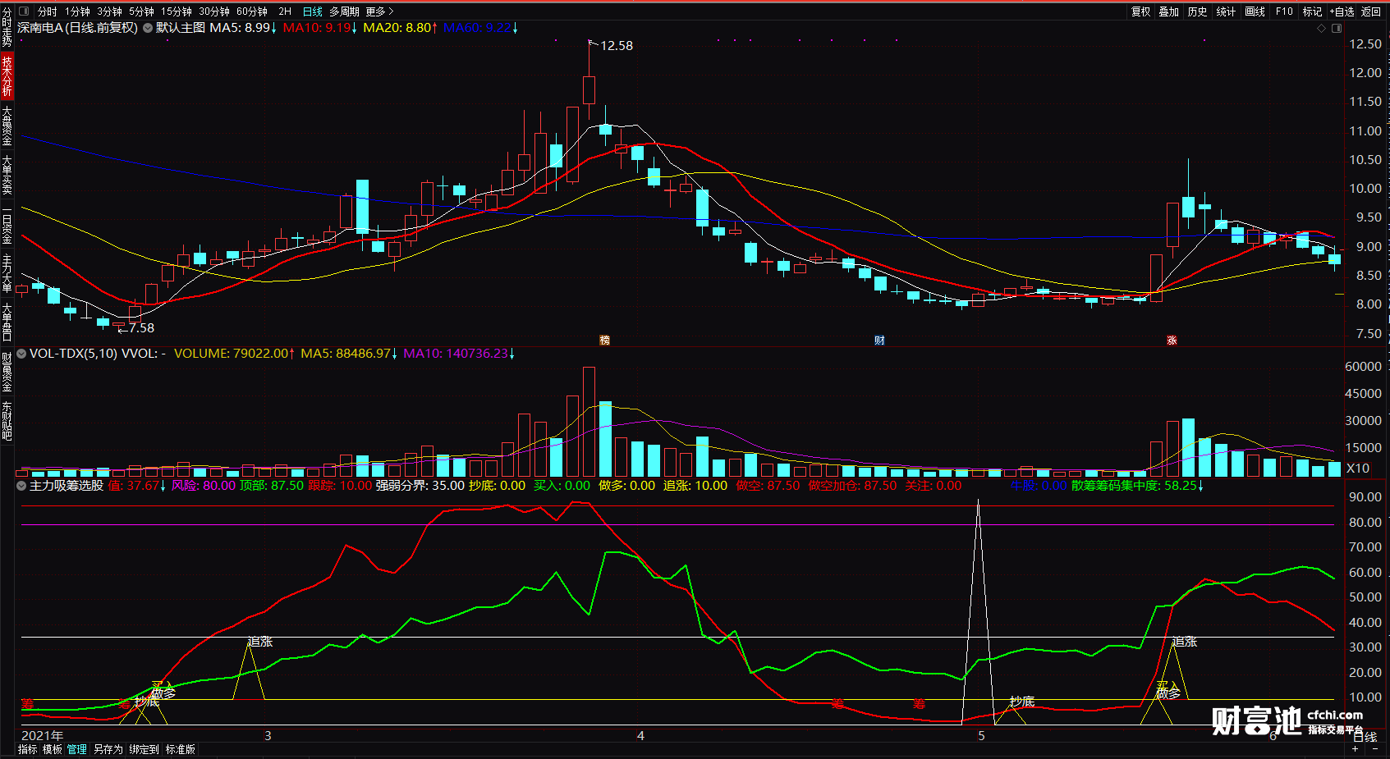Open the F10 company info button
The image size is (1390, 759).
coord(1284,11)
